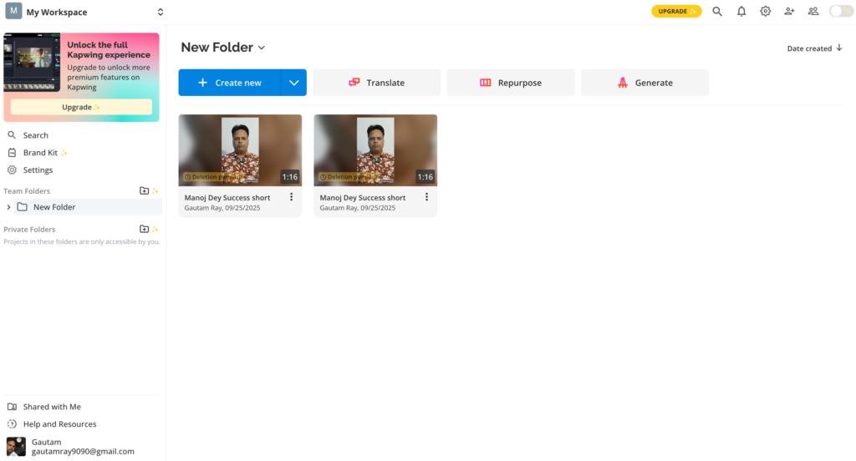This screenshot has width=856, height=461.
Task: Click the M workspace avatar
Action: coord(13,12)
